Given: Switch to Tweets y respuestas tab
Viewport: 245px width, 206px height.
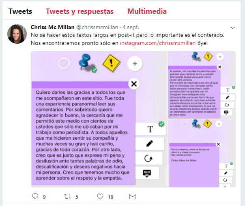Looking at the screenshot, I should [80, 11].
